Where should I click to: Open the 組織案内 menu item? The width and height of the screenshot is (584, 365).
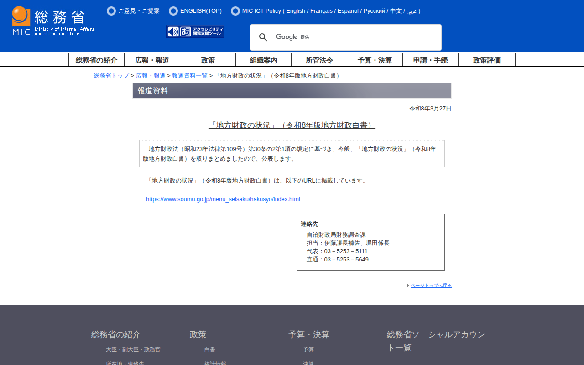(263, 60)
